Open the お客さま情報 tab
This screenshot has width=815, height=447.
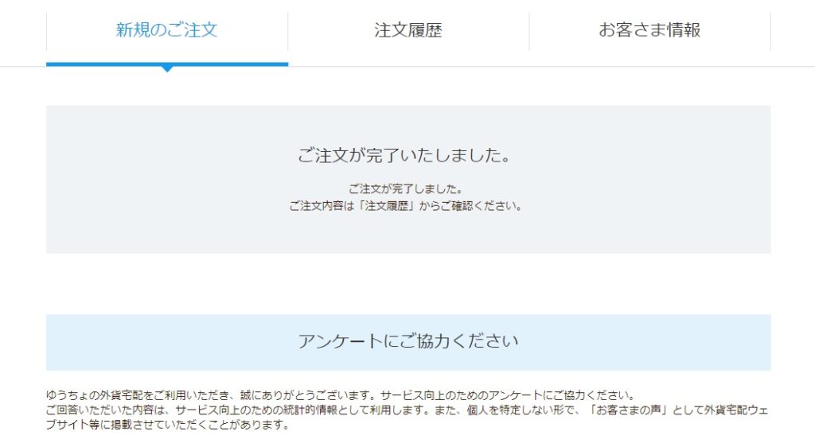click(x=649, y=30)
